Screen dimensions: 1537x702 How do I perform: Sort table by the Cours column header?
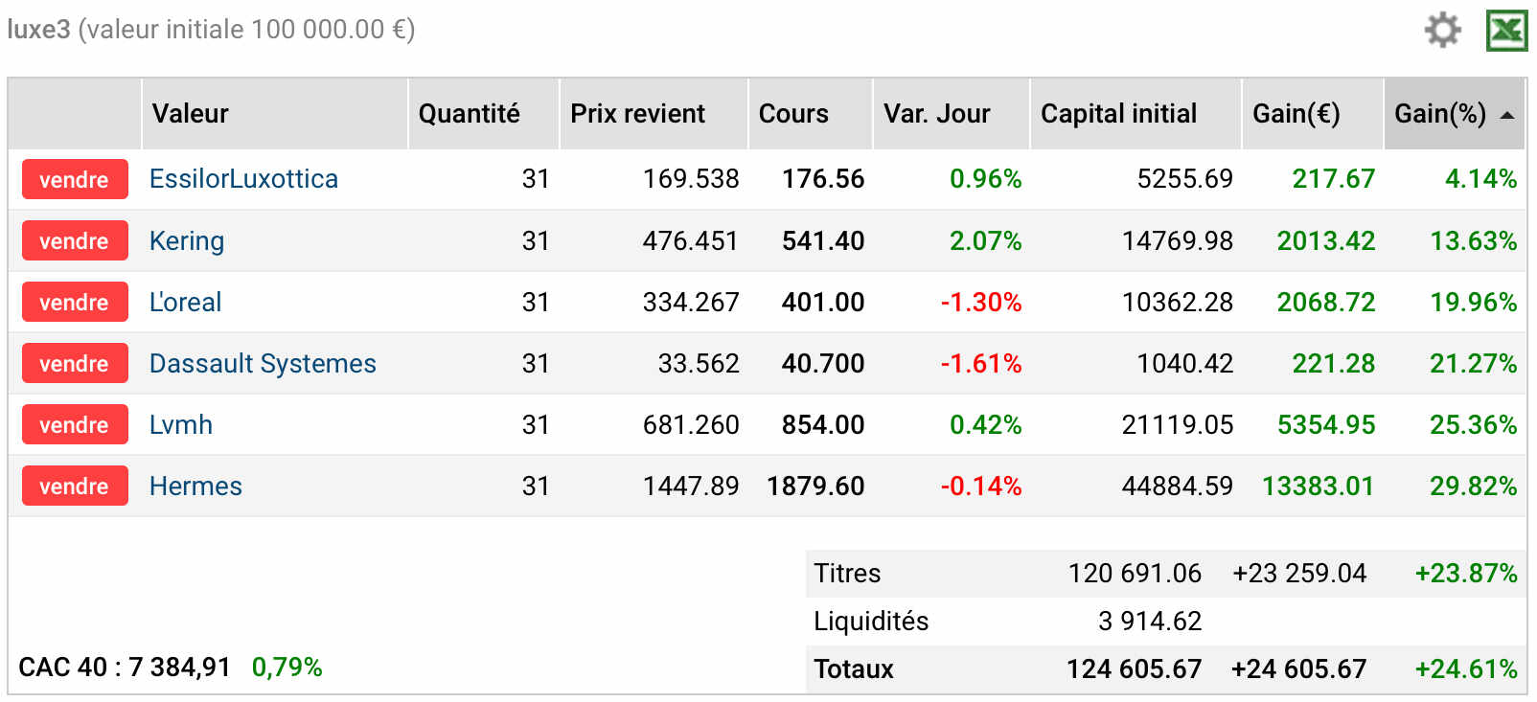pos(811,114)
